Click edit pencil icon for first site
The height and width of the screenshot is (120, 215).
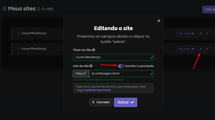click(x=200, y=34)
